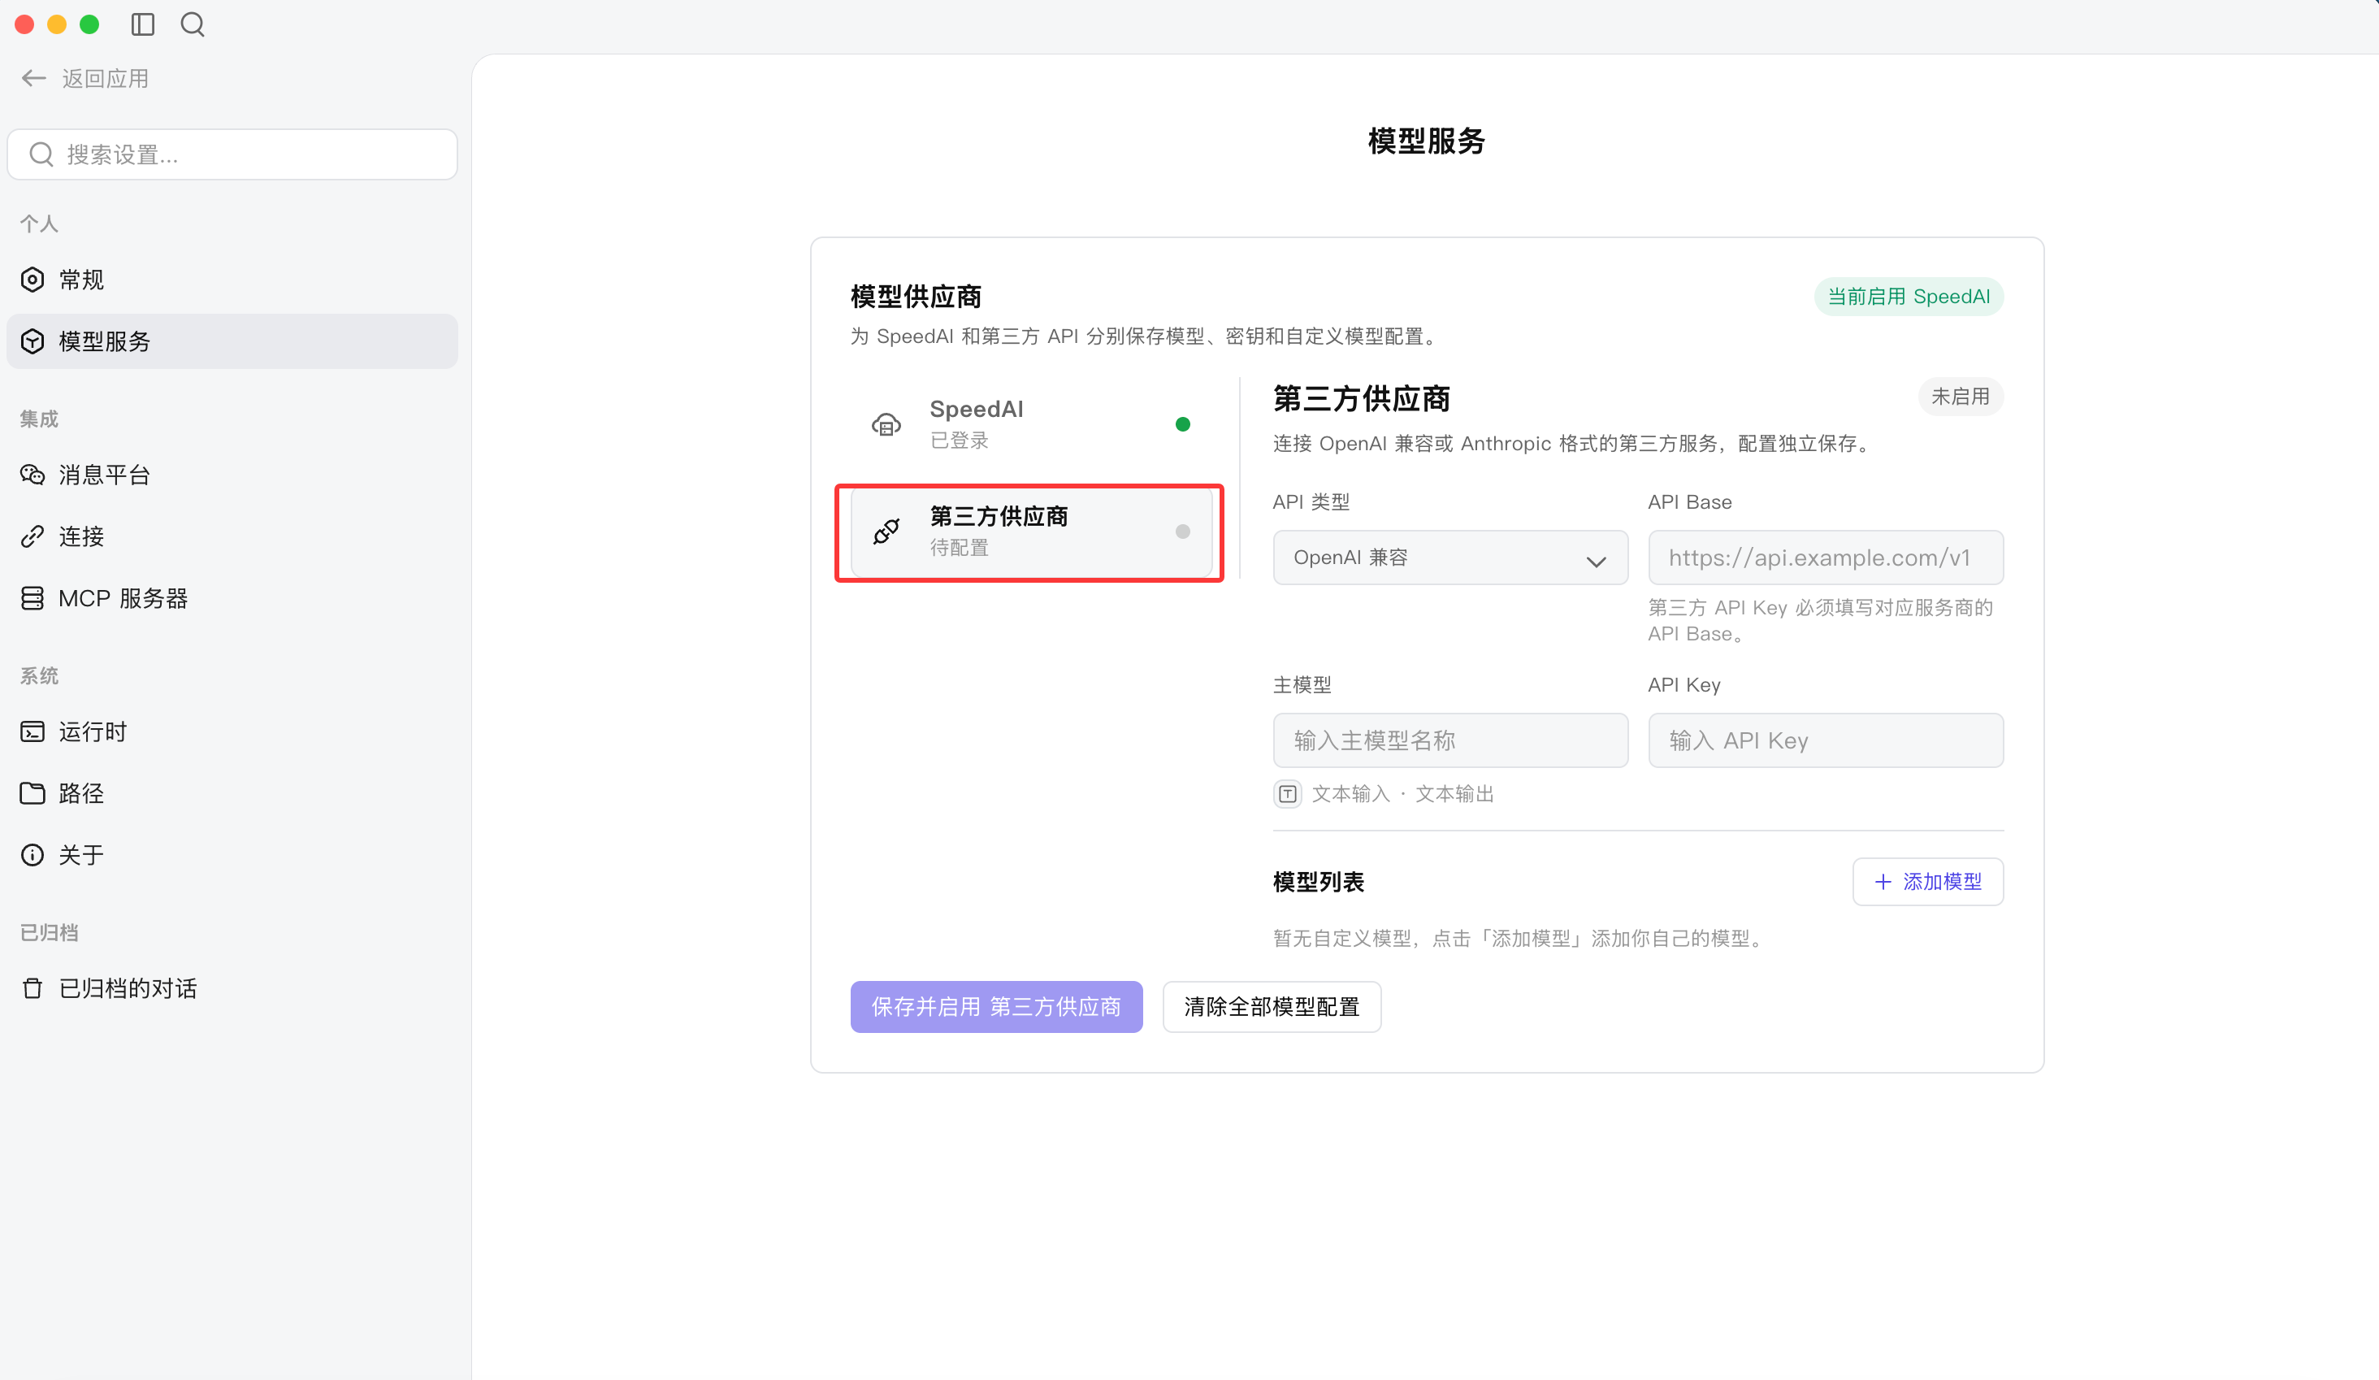Click the macOS yellow minimize button
This screenshot has height=1380, width=2379.
pos(57,24)
